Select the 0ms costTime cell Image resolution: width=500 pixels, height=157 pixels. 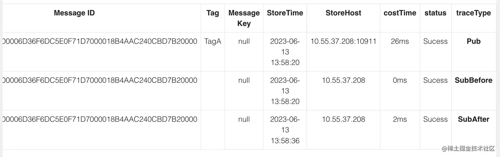point(400,80)
